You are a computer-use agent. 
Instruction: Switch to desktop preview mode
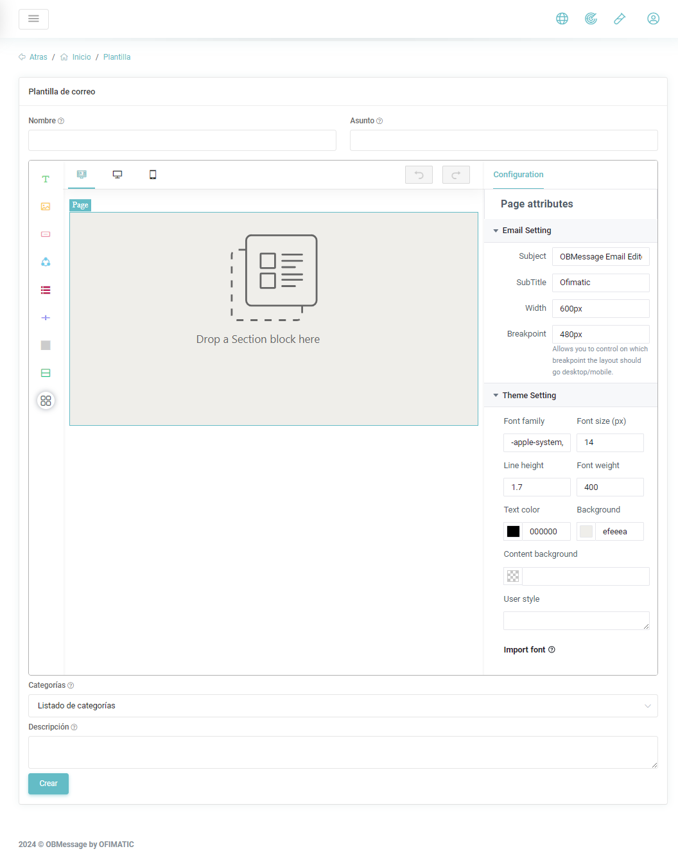point(117,175)
